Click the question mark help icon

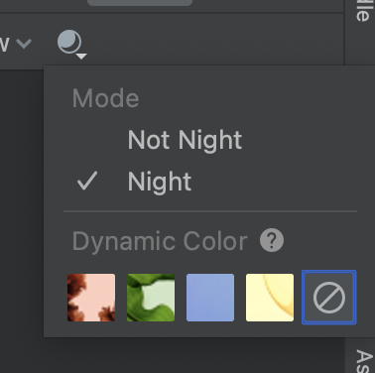point(272,240)
